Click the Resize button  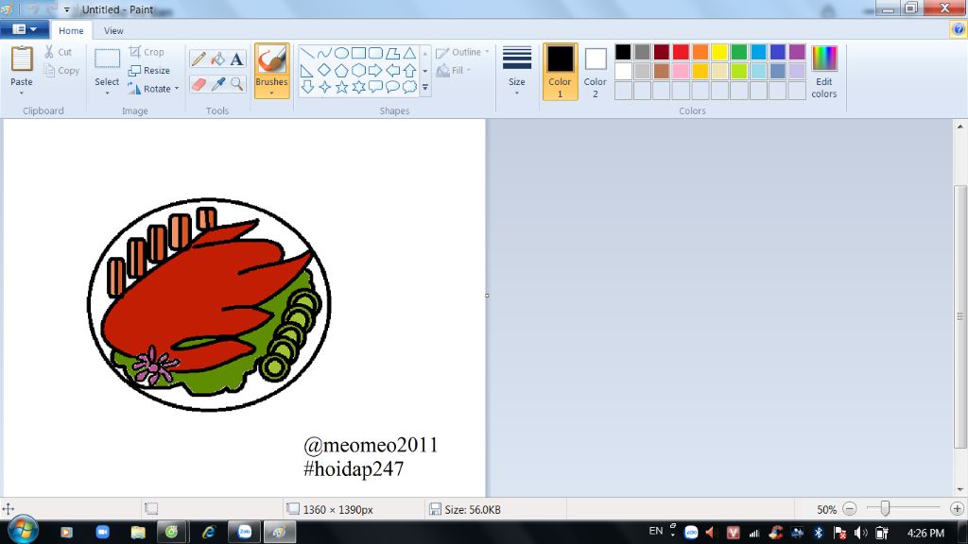(x=149, y=70)
